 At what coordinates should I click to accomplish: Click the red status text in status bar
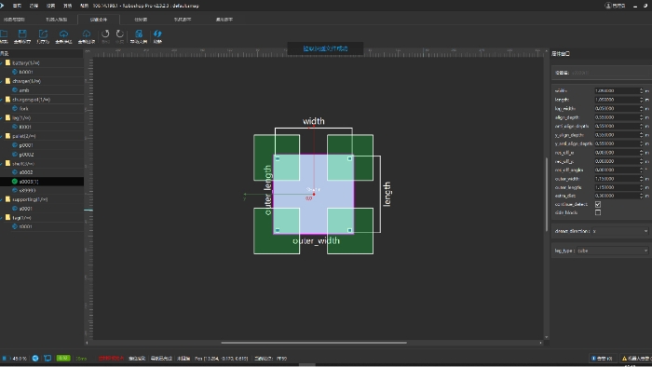coord(111,359)
